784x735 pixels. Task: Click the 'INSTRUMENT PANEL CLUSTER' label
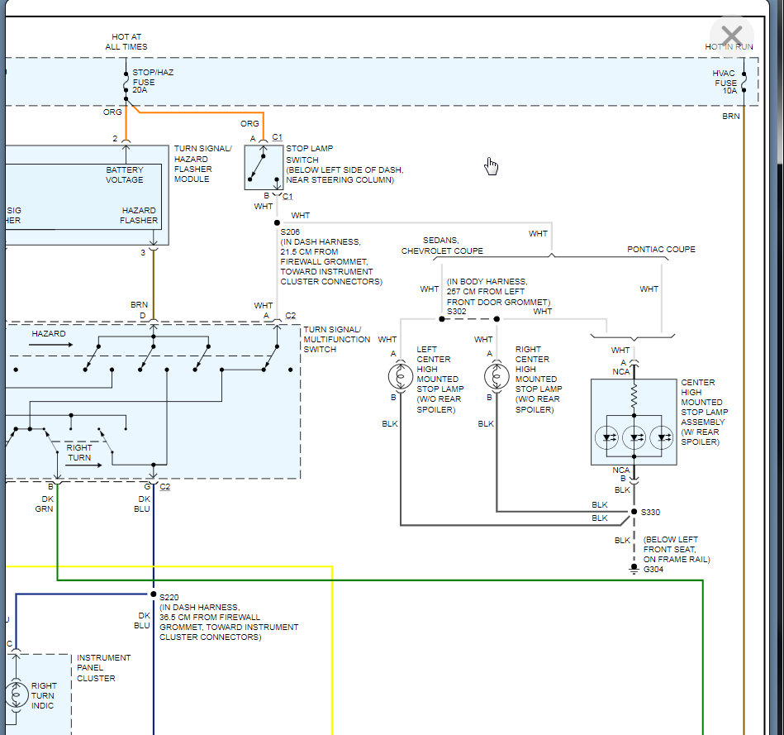(x=103, y=667)
